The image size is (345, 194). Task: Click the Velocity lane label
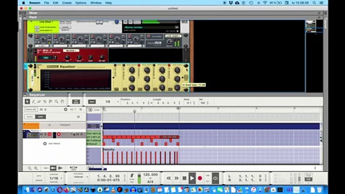click(x=109, y=149)
